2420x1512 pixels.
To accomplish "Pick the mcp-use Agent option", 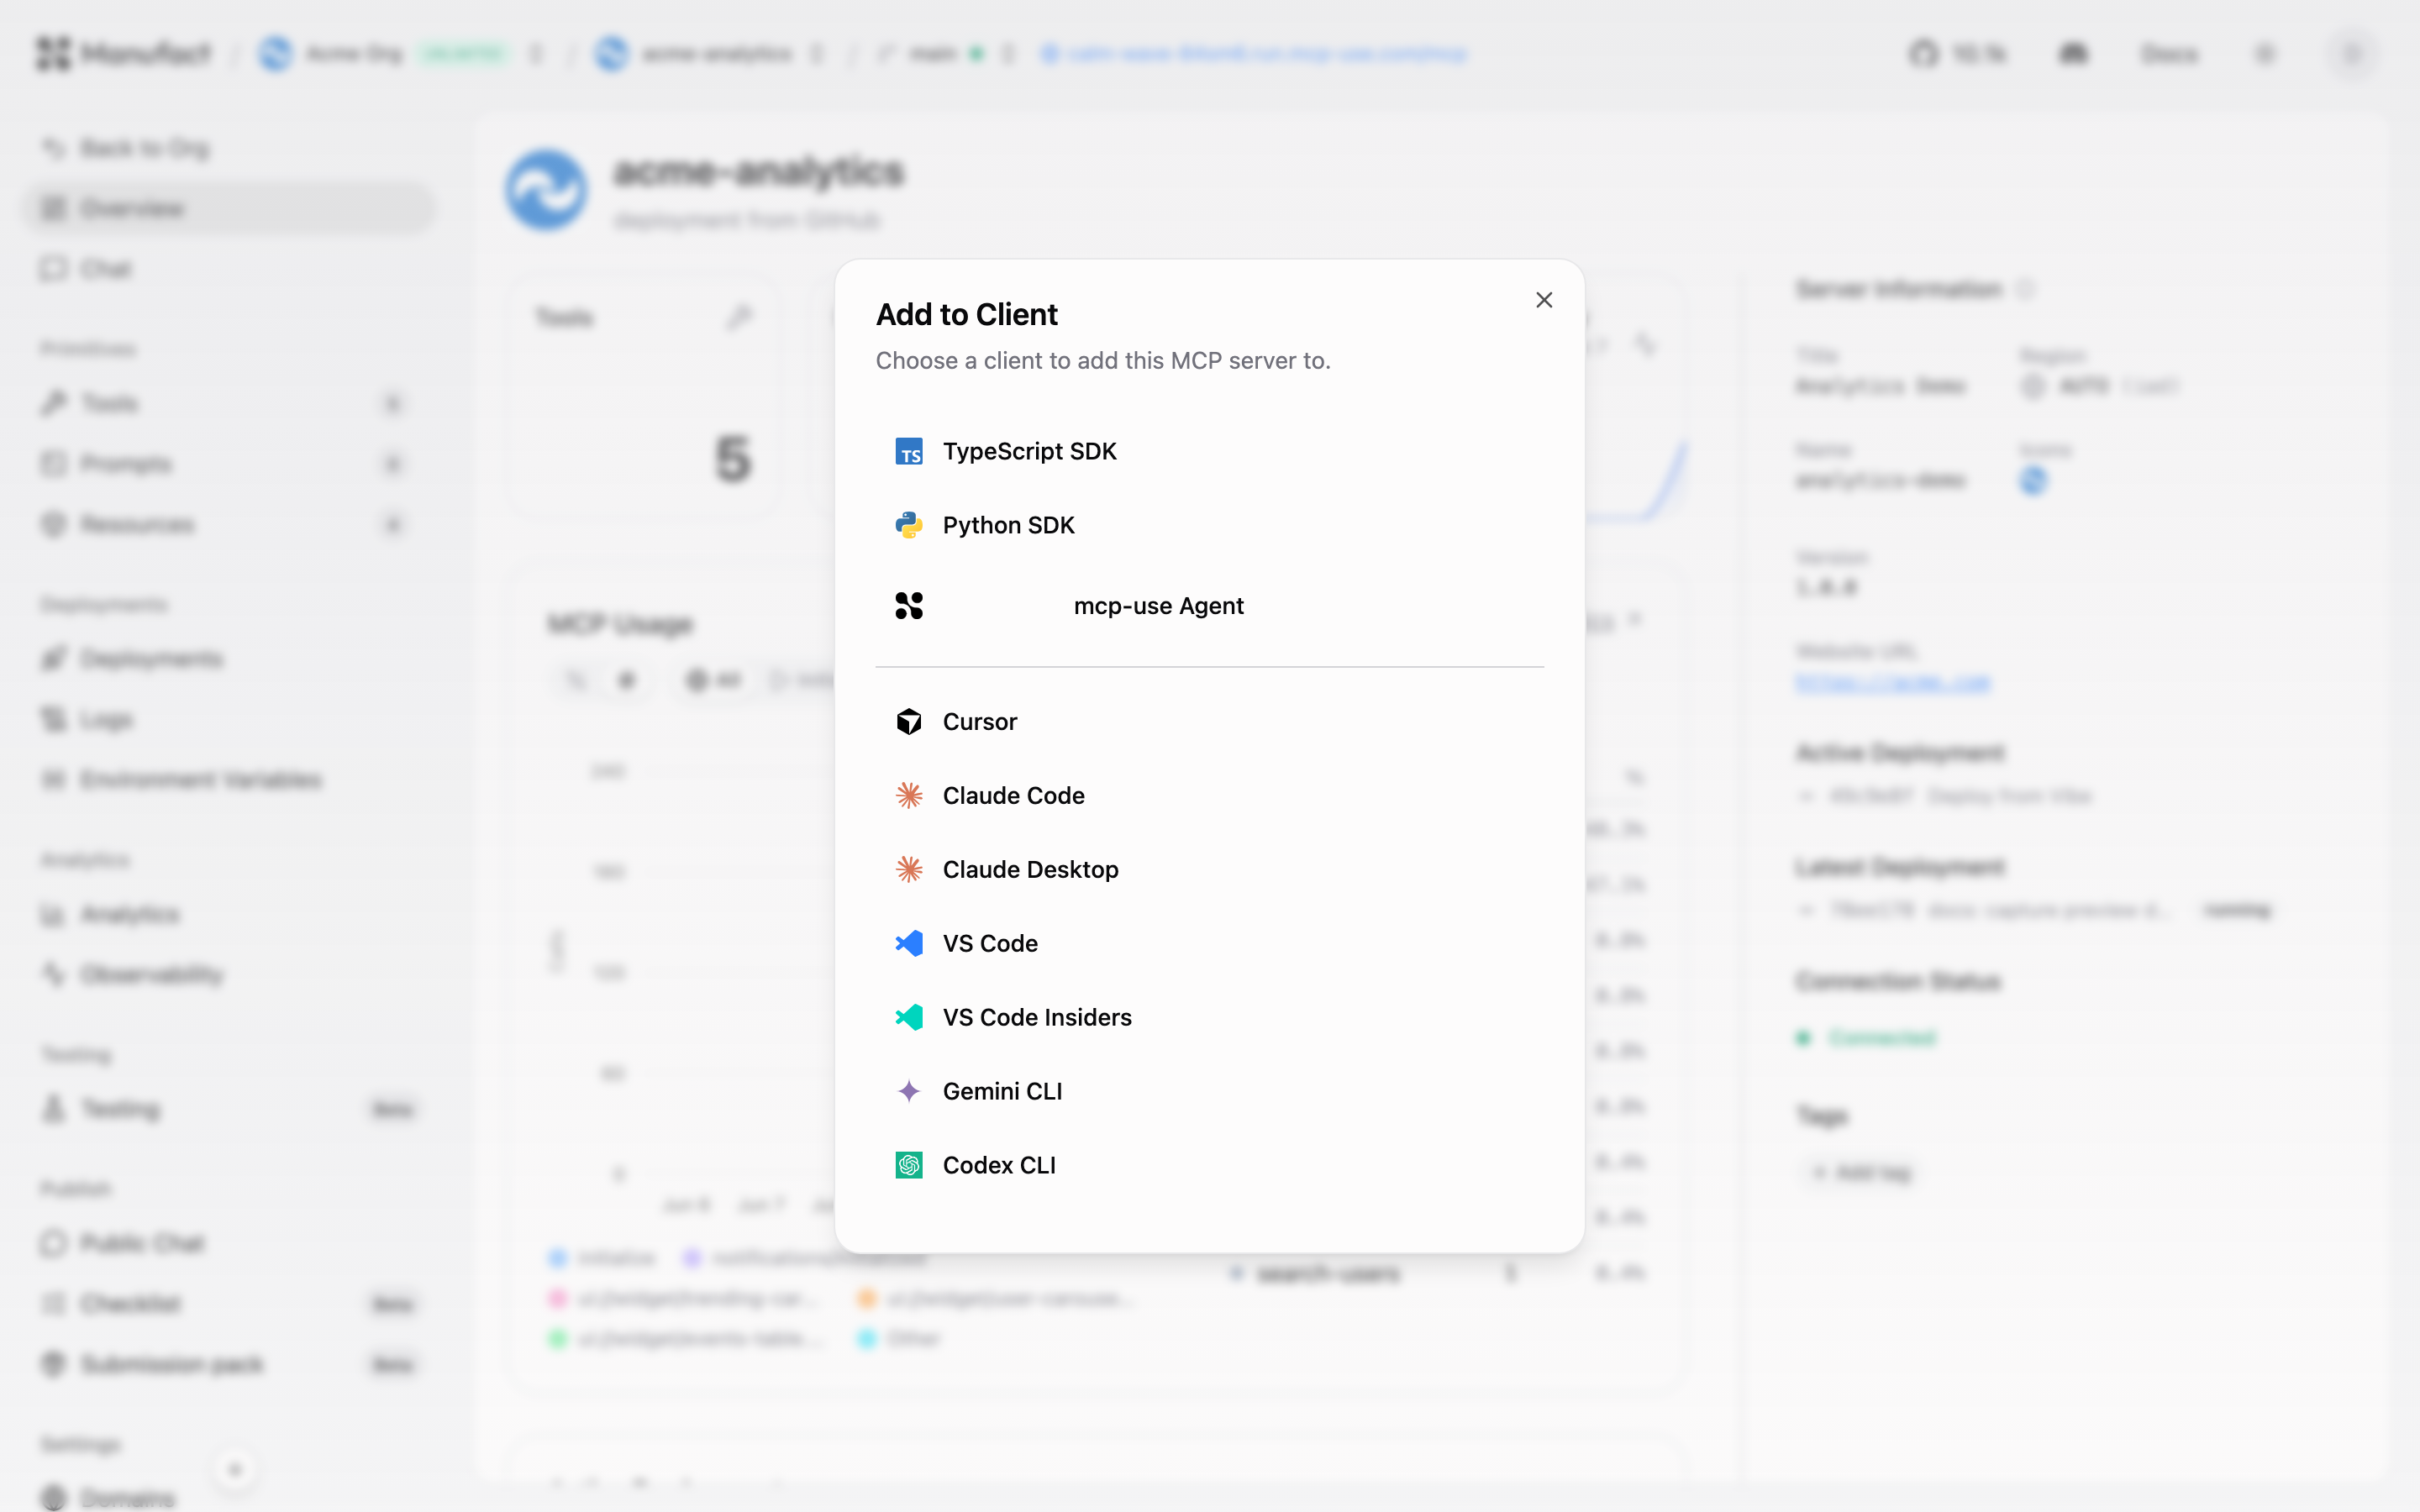I will pyautogui.click(x=1209, y=606).
